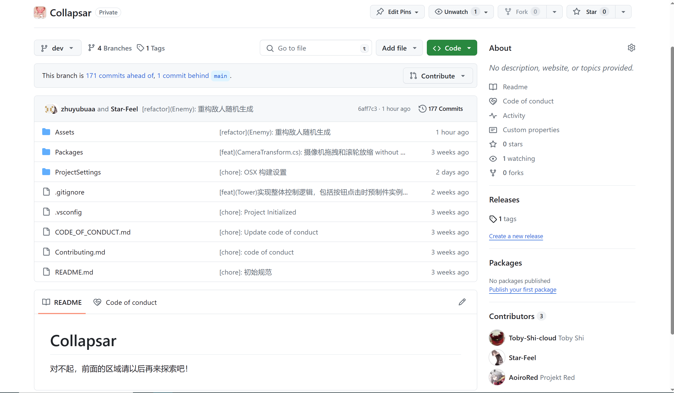The width and height of the screenshot is (674, 393).
Task: Star the Collapsar repository
Action: tap(590, 12)
